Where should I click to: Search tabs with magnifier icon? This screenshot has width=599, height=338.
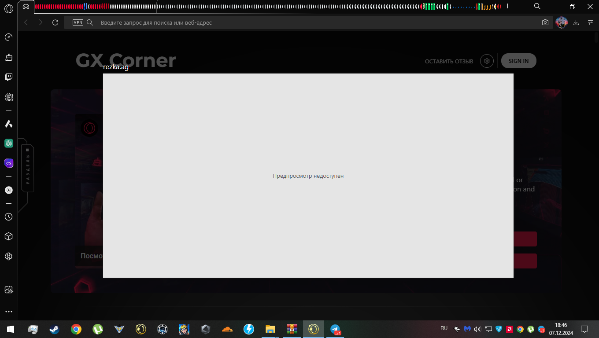537,6
